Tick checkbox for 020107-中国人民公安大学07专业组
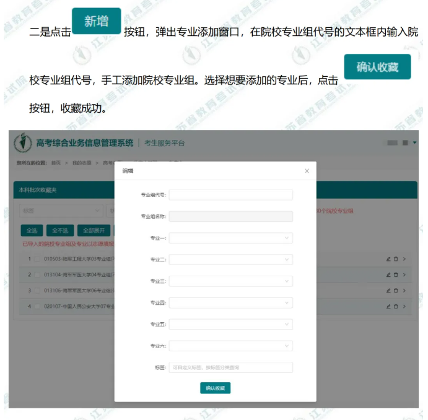Image resolution: width=428 pixels, height=420 pixels. click(x=37, y=306)
